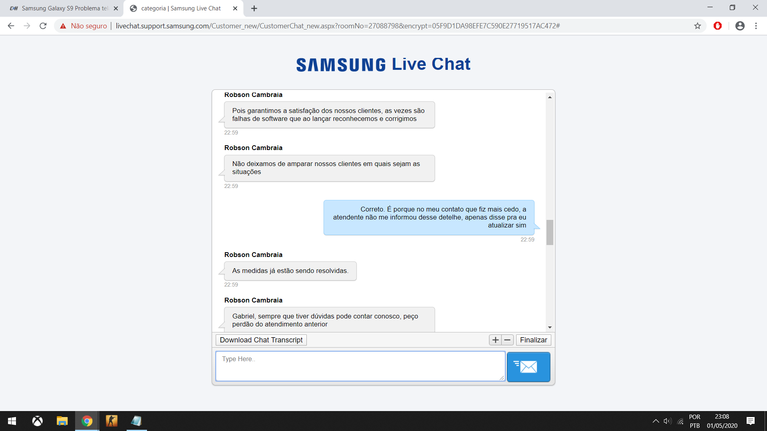Click the SAMSUNG Live Chat logo

coord(383,64)
